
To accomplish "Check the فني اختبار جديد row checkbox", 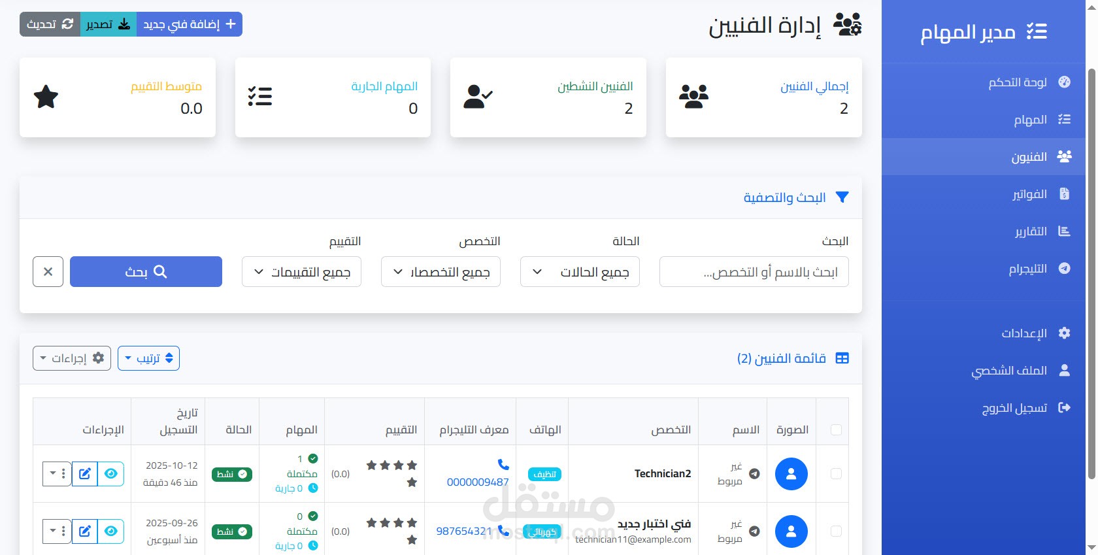I will 836,531.
